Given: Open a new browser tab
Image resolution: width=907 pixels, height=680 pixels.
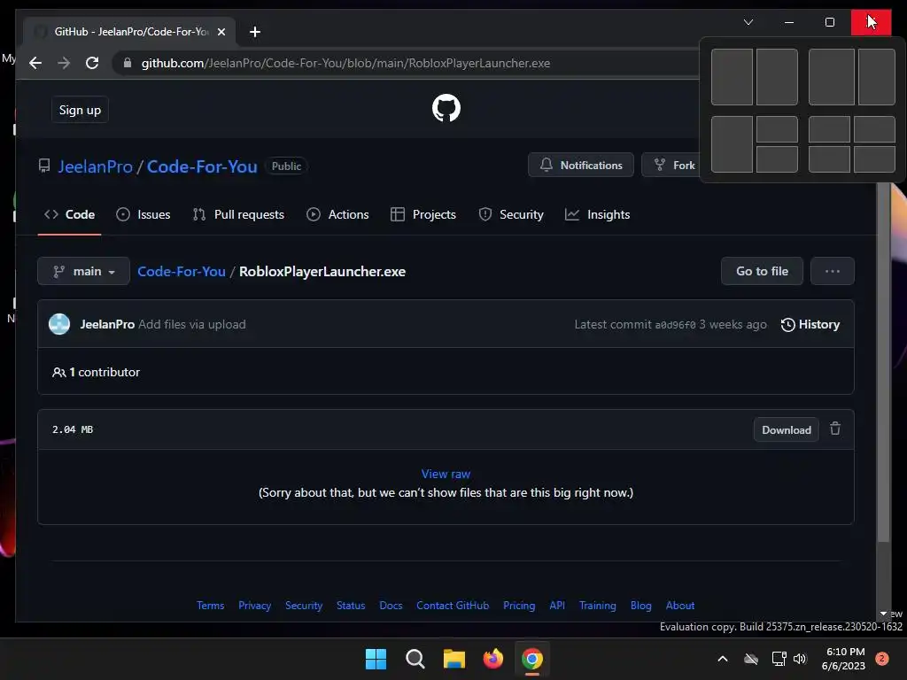Looking at the screenshot, I should point(254,32).
